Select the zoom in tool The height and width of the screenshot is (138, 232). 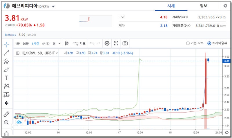click(6, 122)
